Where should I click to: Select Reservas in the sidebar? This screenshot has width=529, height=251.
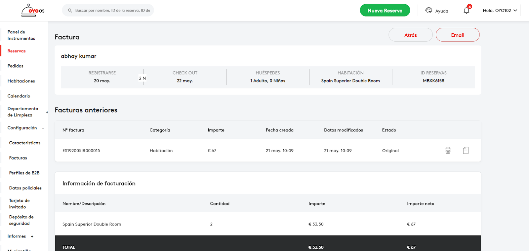17,51
